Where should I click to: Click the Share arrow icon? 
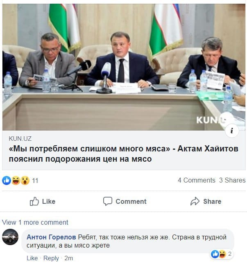click(x=195, y=201)
